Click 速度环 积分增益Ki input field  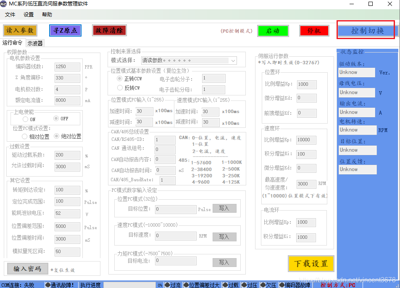[306, 154]
